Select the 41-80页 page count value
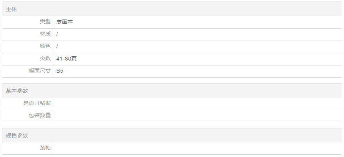 tap(66, 59)
